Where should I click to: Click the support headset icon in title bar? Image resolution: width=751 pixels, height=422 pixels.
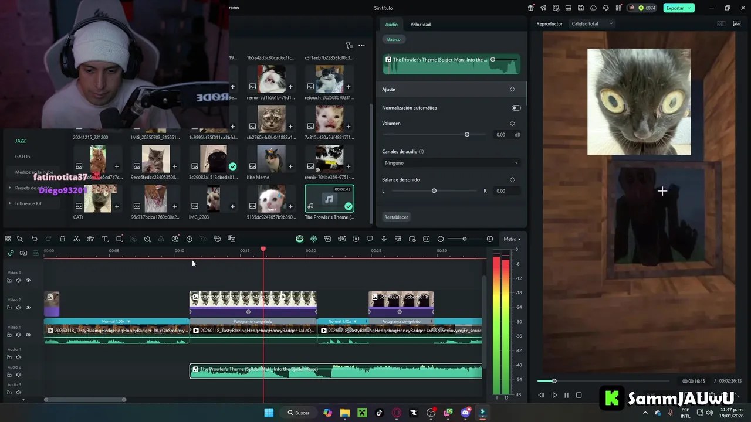605,8
